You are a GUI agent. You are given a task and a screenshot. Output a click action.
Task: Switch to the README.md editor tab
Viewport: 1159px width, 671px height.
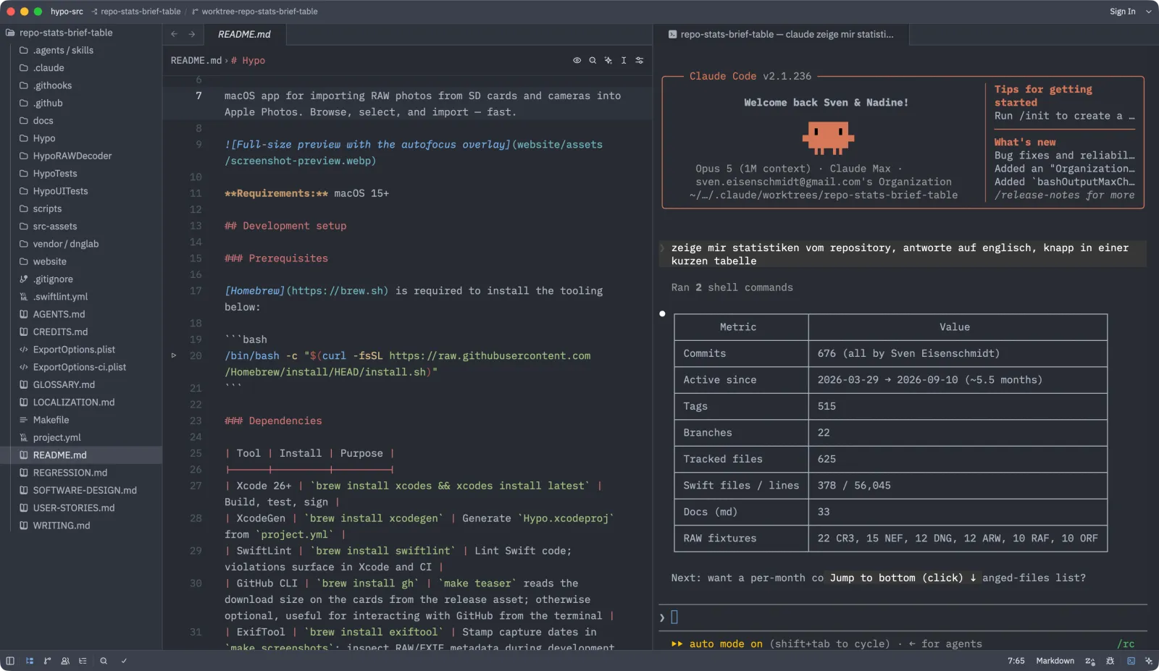pos(244,34)
